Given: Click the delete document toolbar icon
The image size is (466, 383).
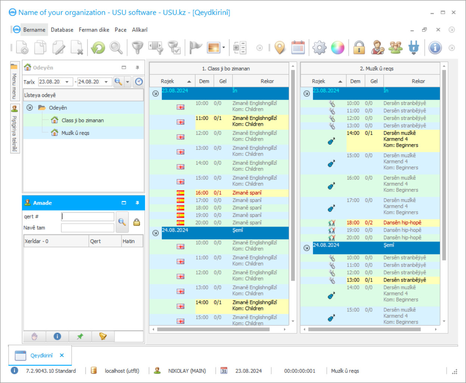Looking at the screenshot, I should point(77,48).
